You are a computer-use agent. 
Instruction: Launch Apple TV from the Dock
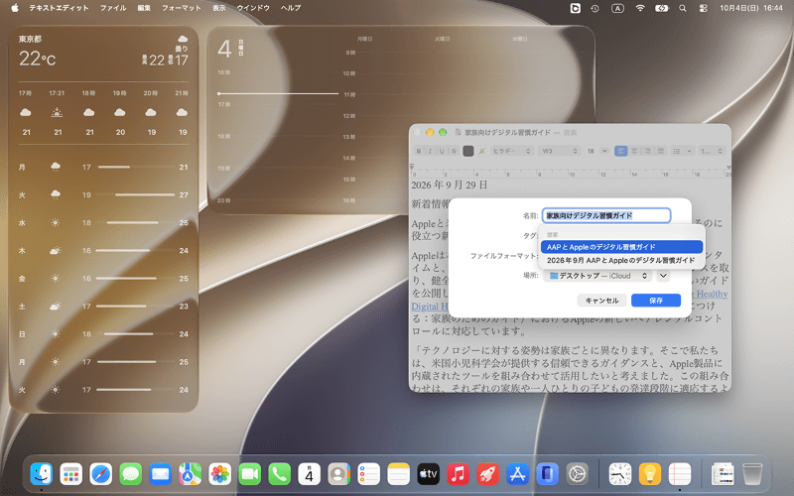428,474
